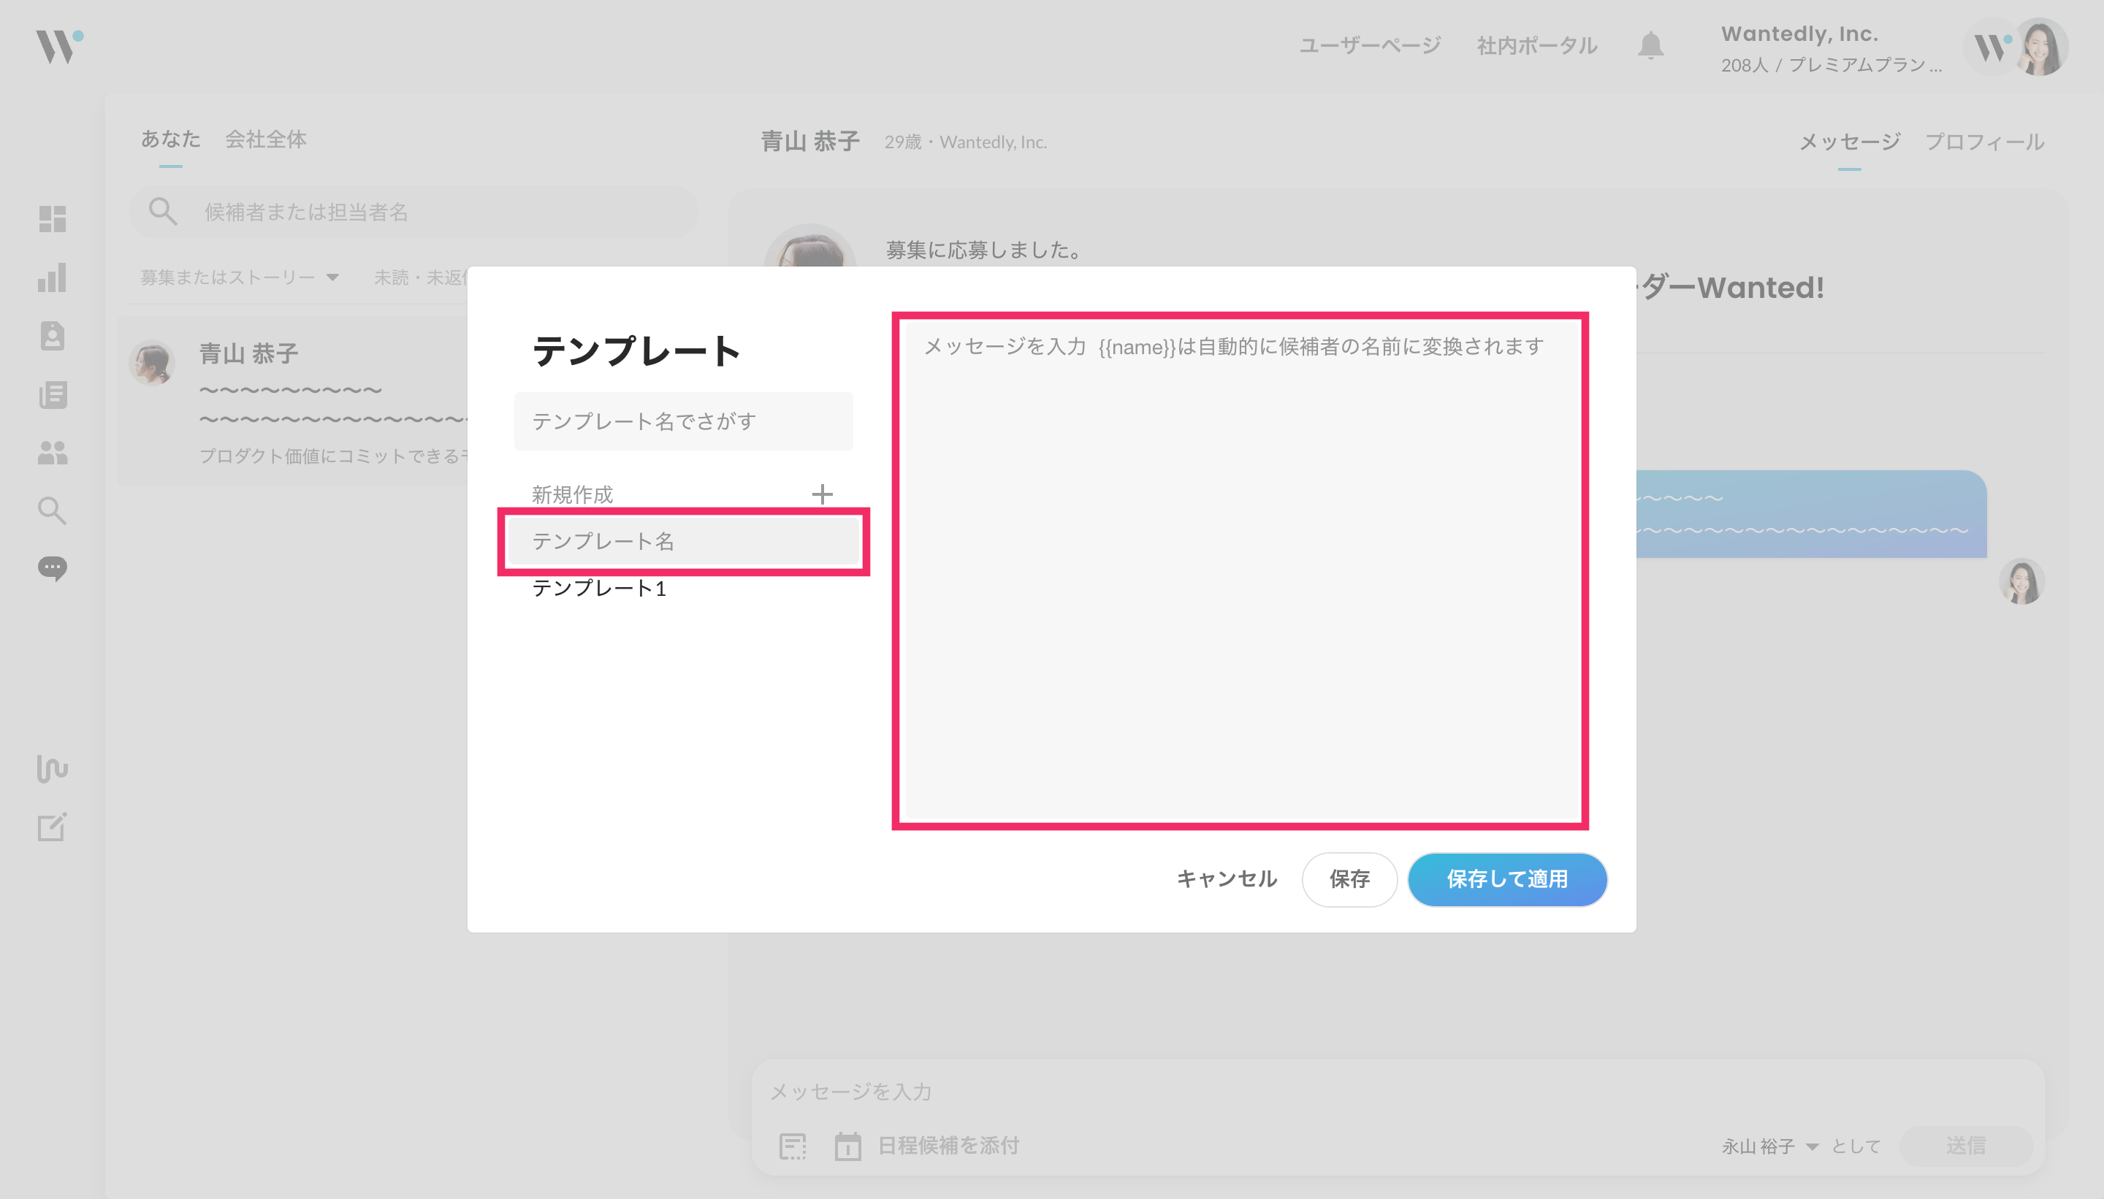Viewport: 2104px width, 1199px height.
Task: Click the 保存 button
Action: (1349, 878)
